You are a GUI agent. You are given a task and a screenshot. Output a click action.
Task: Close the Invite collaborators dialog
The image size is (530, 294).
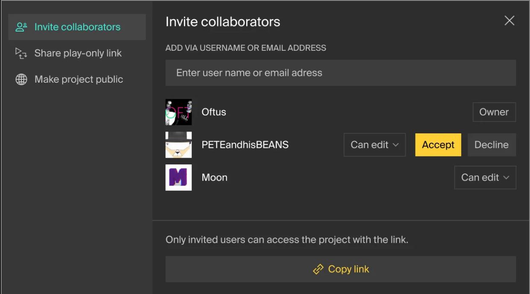click(509, 20)
